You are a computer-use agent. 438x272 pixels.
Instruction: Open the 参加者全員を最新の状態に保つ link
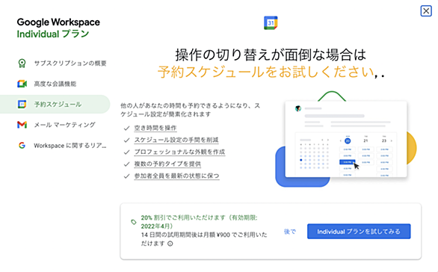(x=176, y=176)
